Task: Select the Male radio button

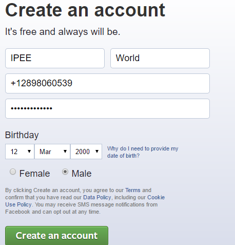Action: [x=65, y=172]
